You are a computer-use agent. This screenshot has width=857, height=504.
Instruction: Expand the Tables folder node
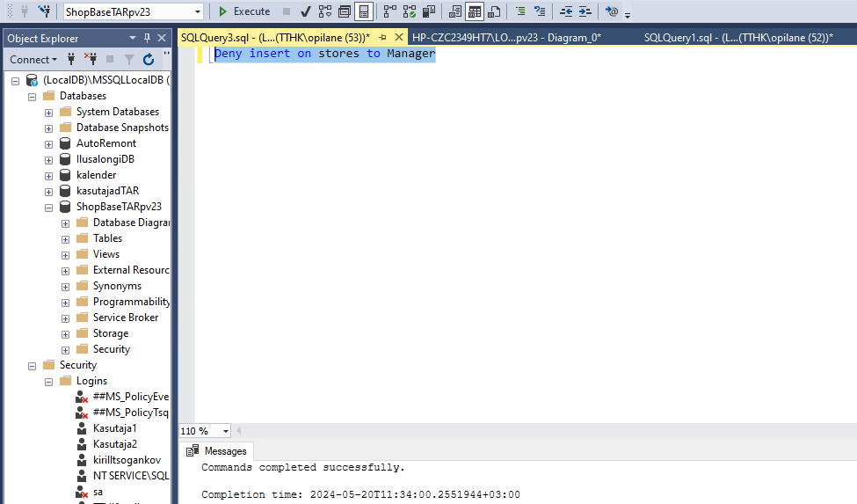point(66,238)
